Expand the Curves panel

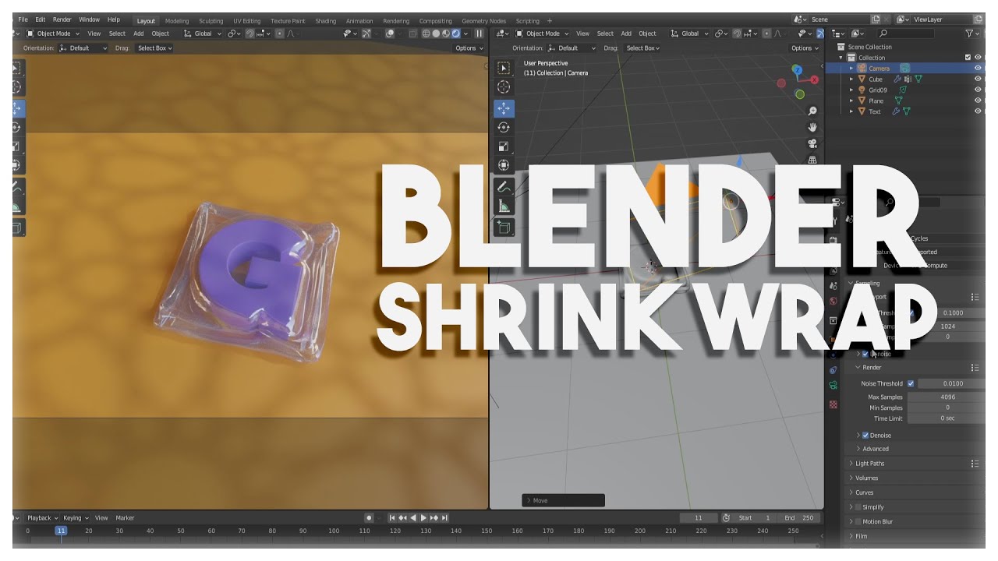point(864,492)
